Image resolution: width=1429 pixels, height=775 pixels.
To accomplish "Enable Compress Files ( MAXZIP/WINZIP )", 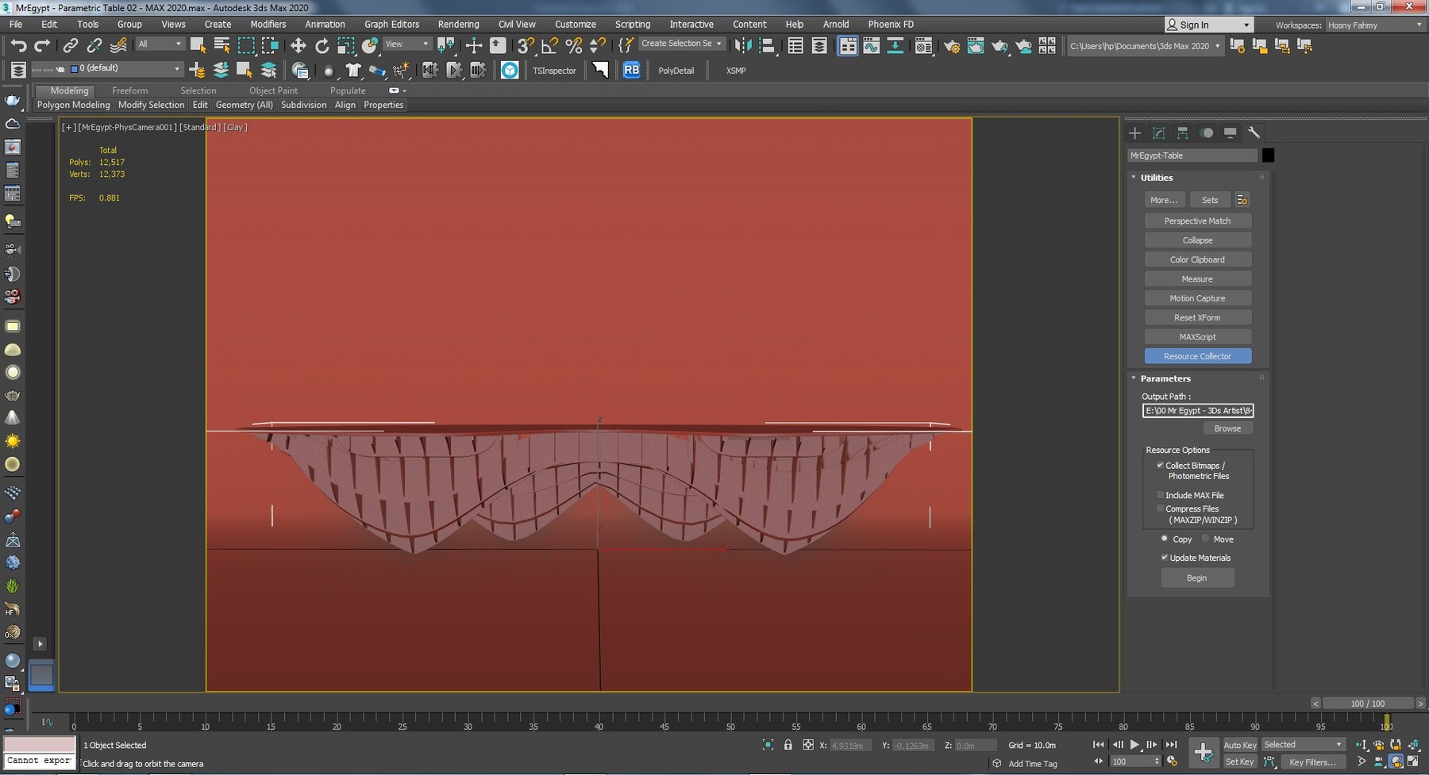I will click(1161, 508).
